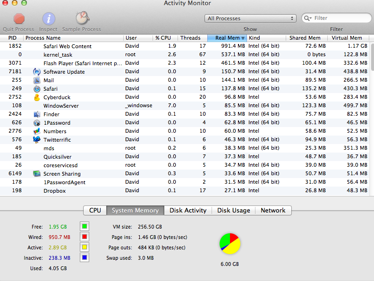Select the 1PasswordAgent process name
This screenshot has width=374, height=281.
point(64,182)
